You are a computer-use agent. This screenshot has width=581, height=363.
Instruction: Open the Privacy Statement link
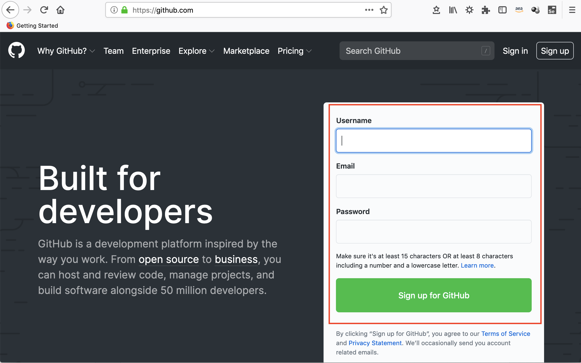click(375, 343)
